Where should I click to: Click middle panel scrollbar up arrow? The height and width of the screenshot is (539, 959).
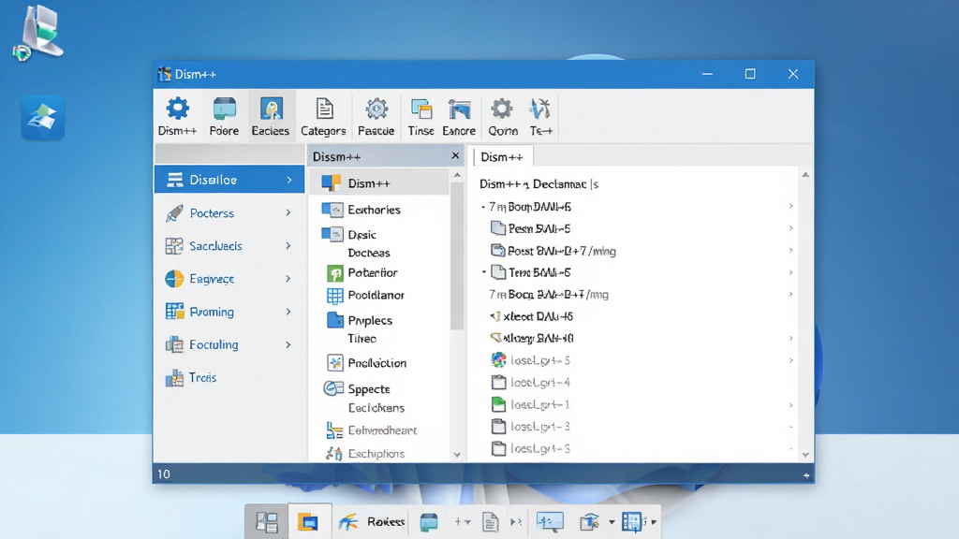457,175
